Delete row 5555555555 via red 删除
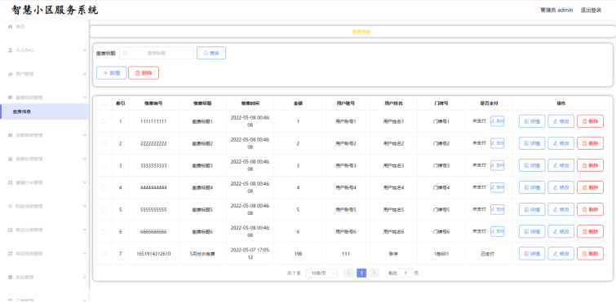 (590, 209)
